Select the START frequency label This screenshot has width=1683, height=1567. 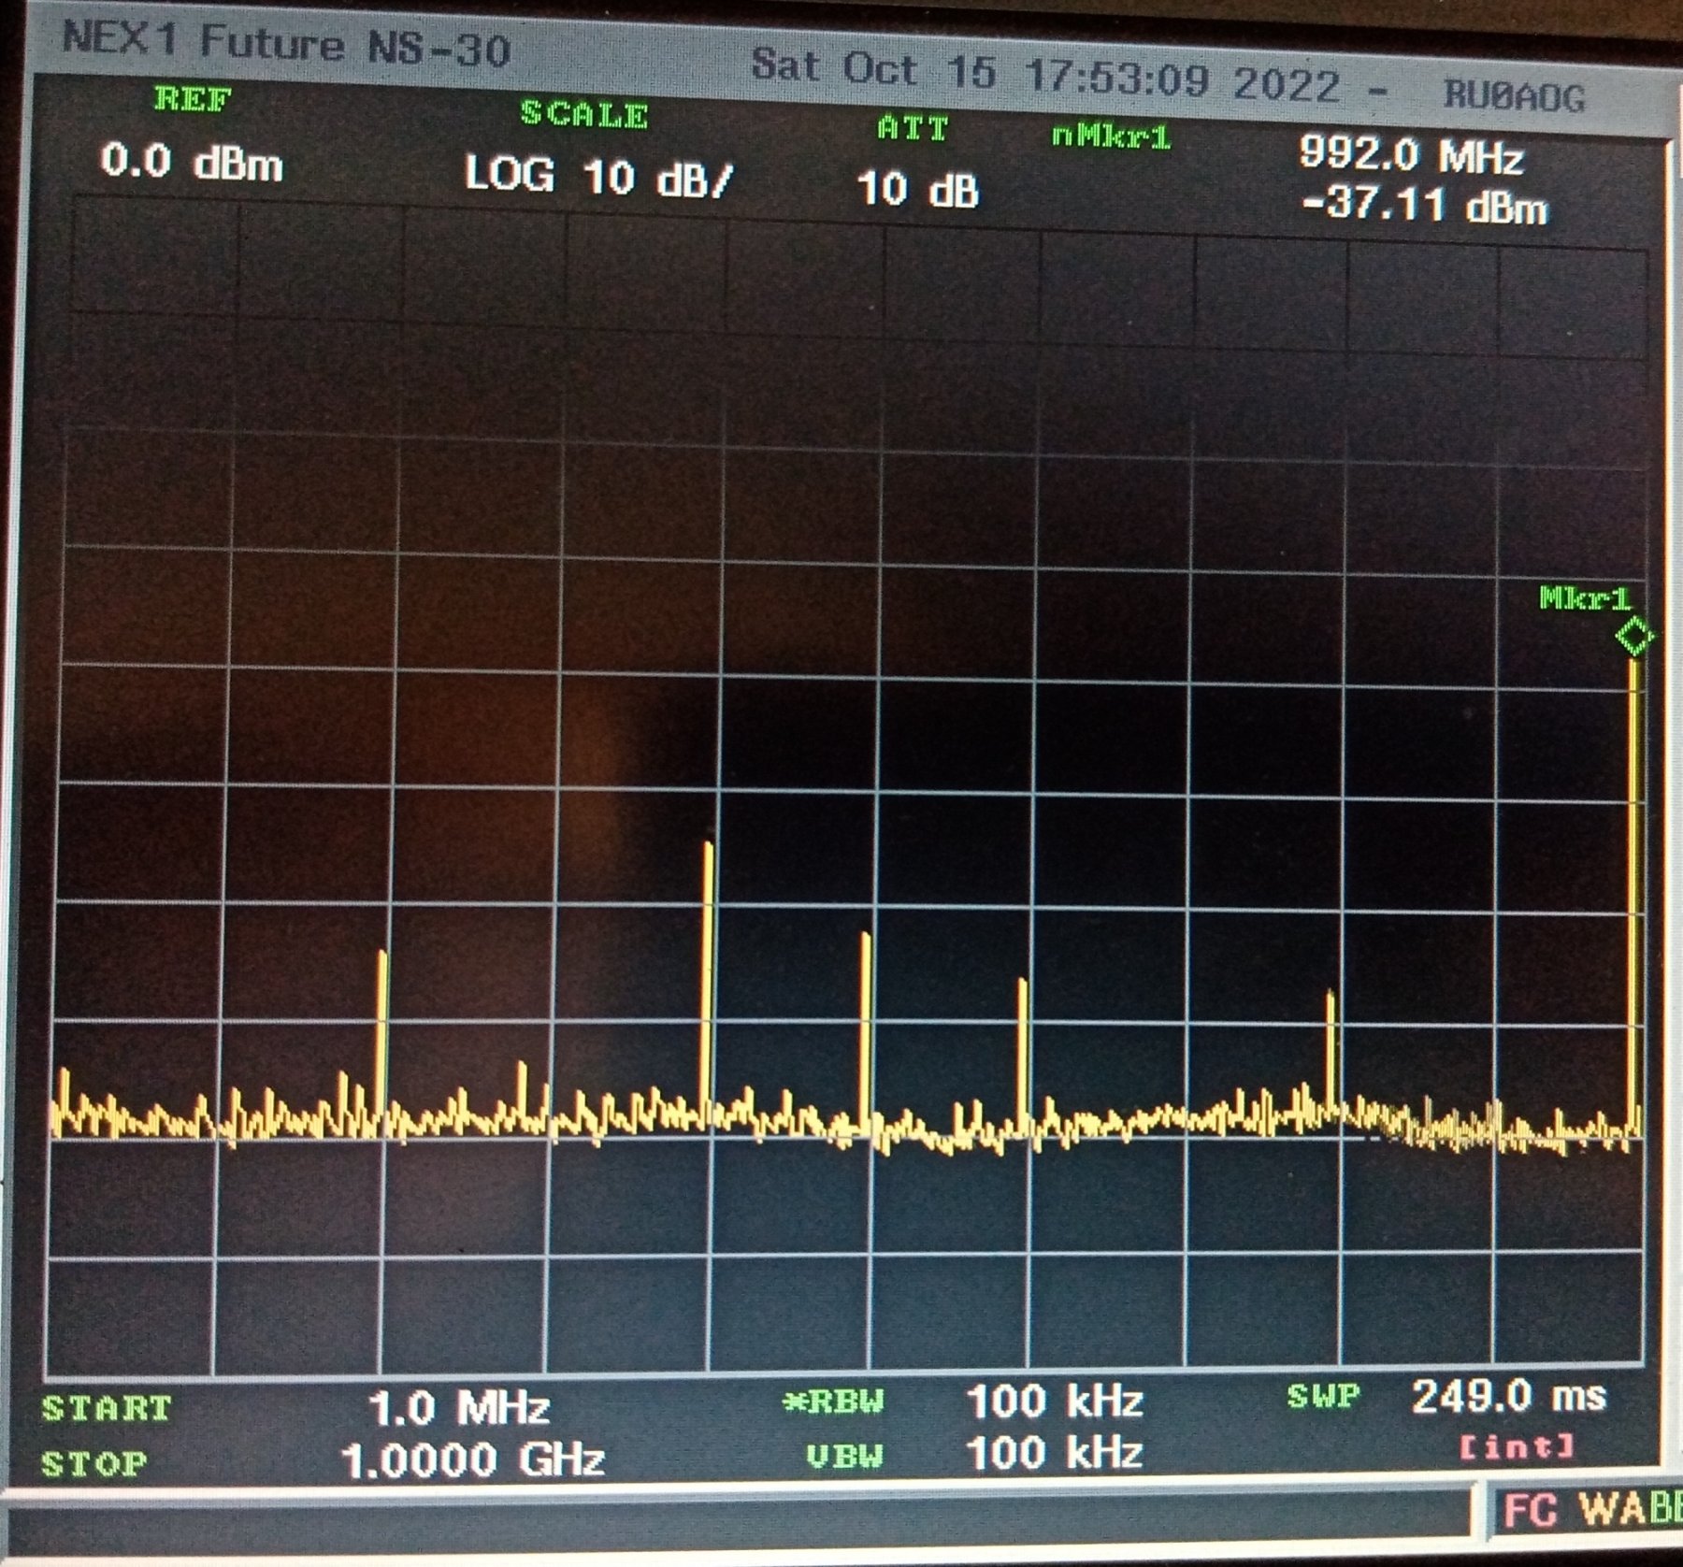[x=107, y=1408]
